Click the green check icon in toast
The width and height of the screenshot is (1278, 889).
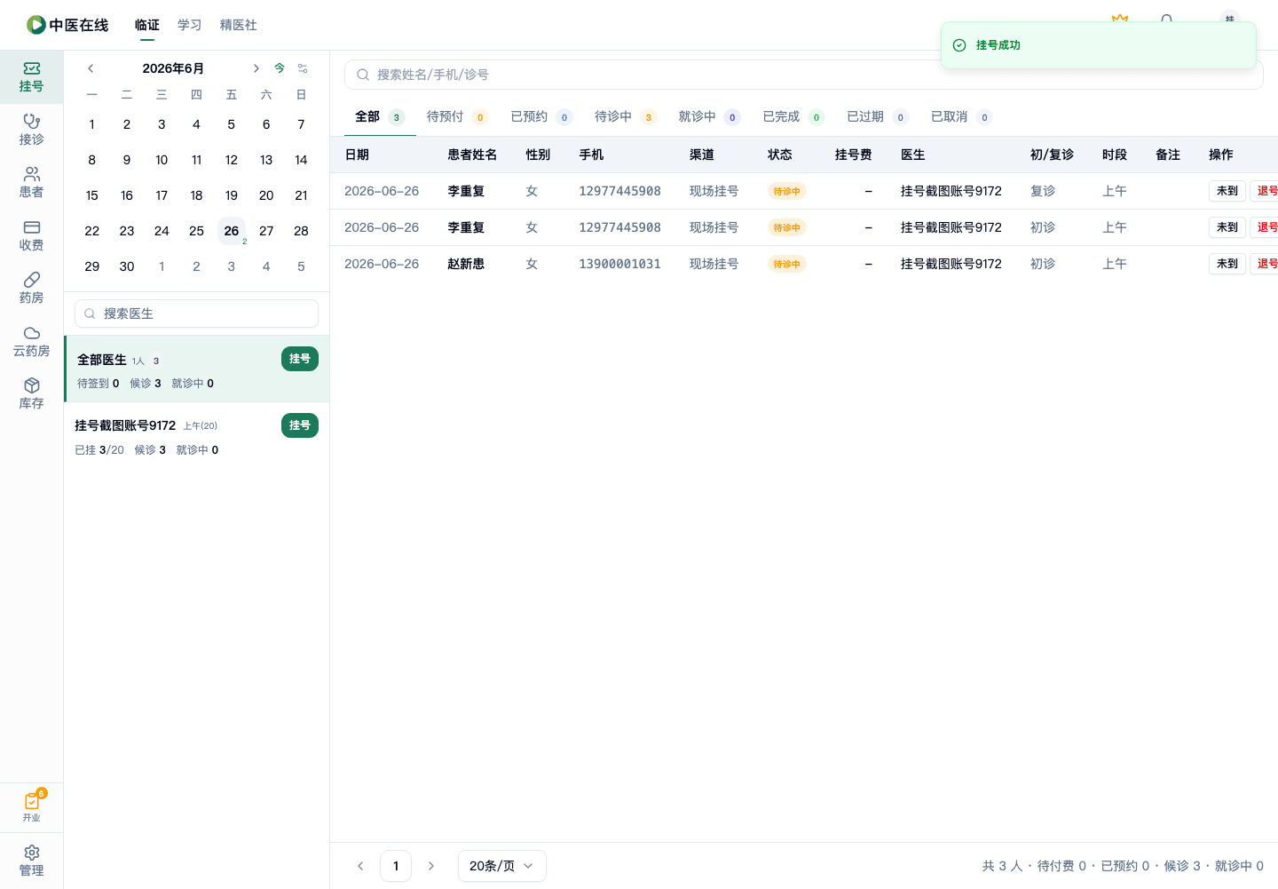[959, 45]
